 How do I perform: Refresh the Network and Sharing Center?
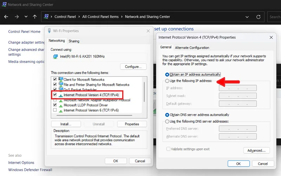[258, 17]
